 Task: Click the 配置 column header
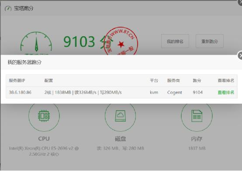coord(48,80)
